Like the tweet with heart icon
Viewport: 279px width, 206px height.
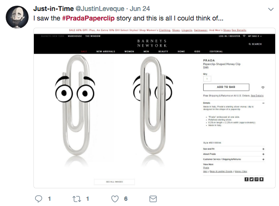click(x=115, y=199)
